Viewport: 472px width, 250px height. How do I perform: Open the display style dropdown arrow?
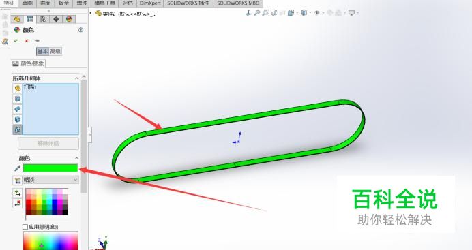[310, 13]
